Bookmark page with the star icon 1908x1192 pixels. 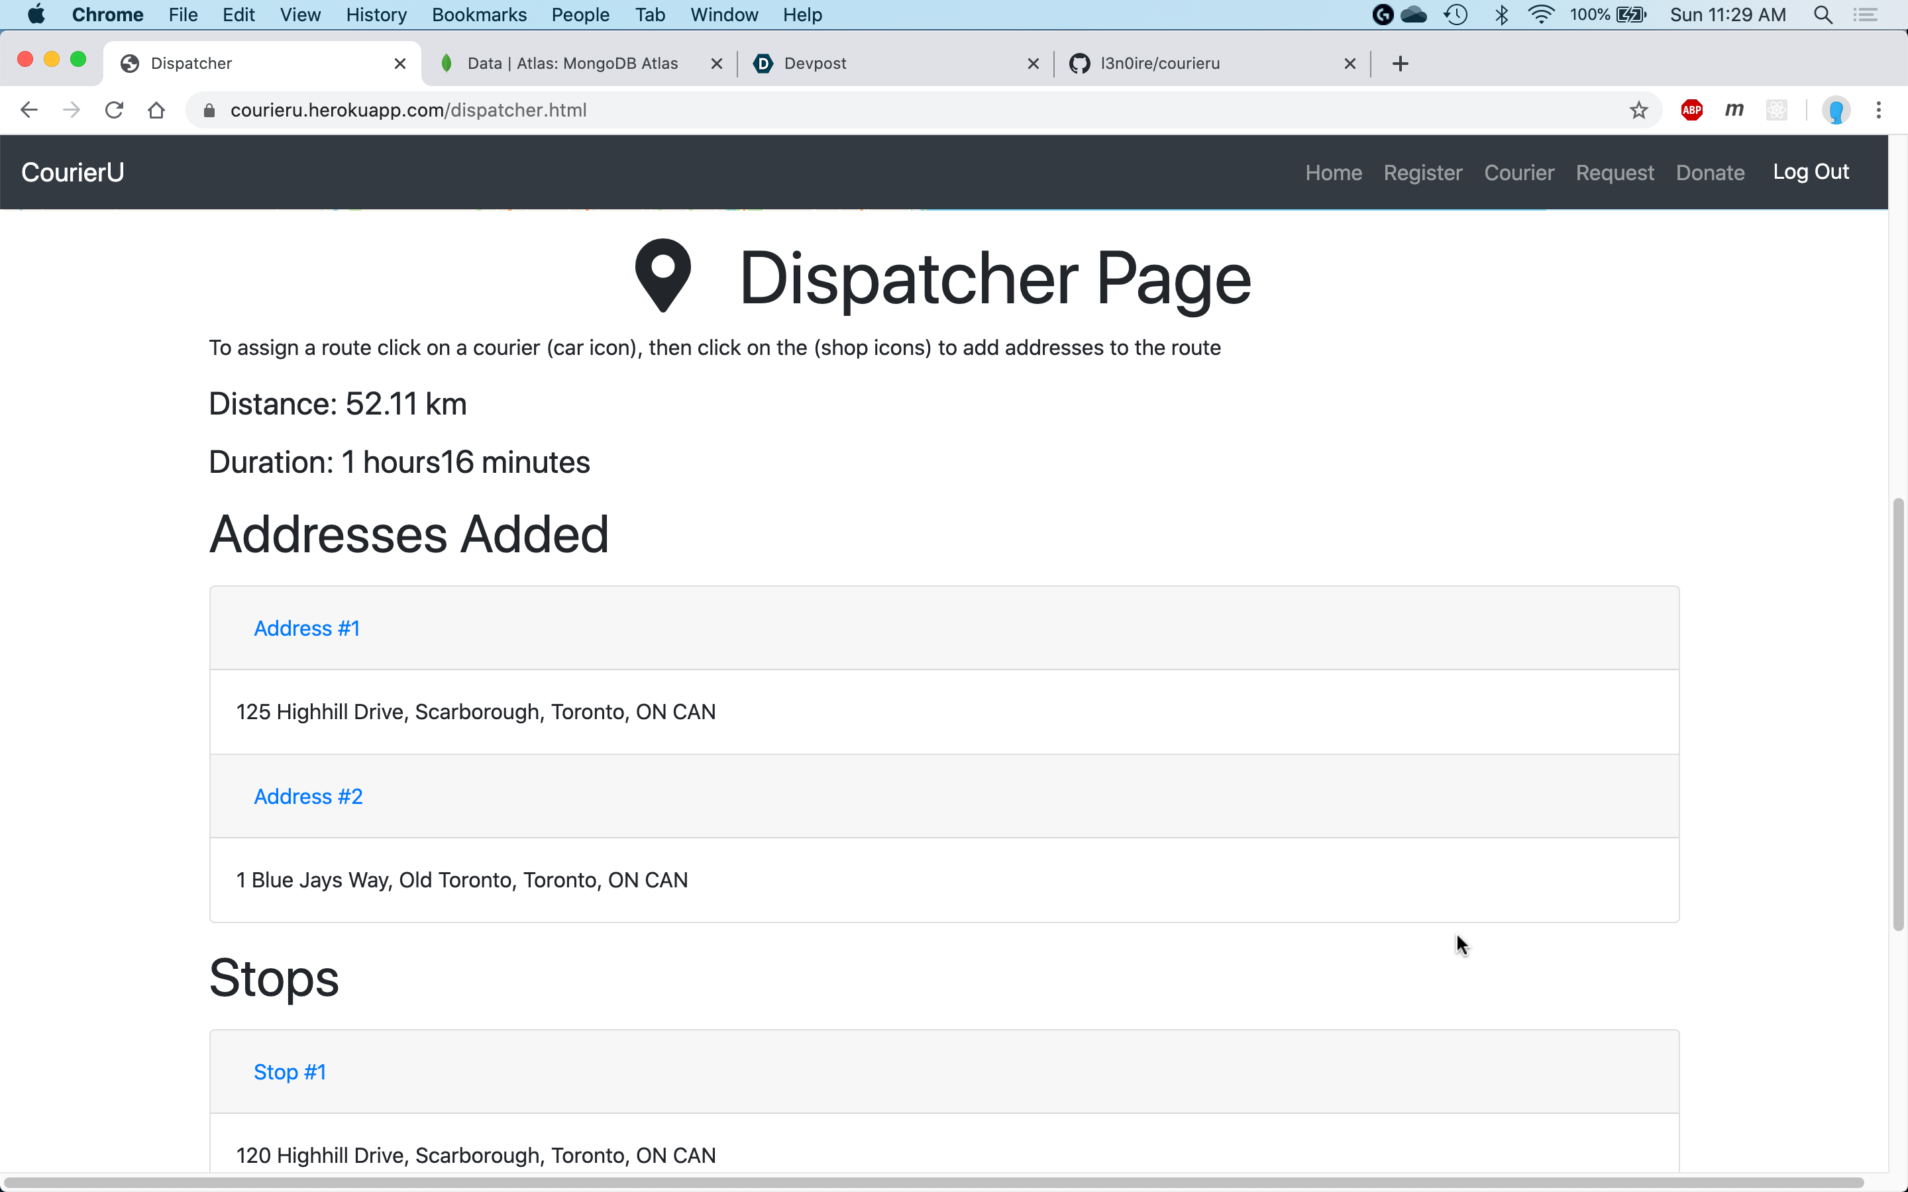coord(1638,111)
